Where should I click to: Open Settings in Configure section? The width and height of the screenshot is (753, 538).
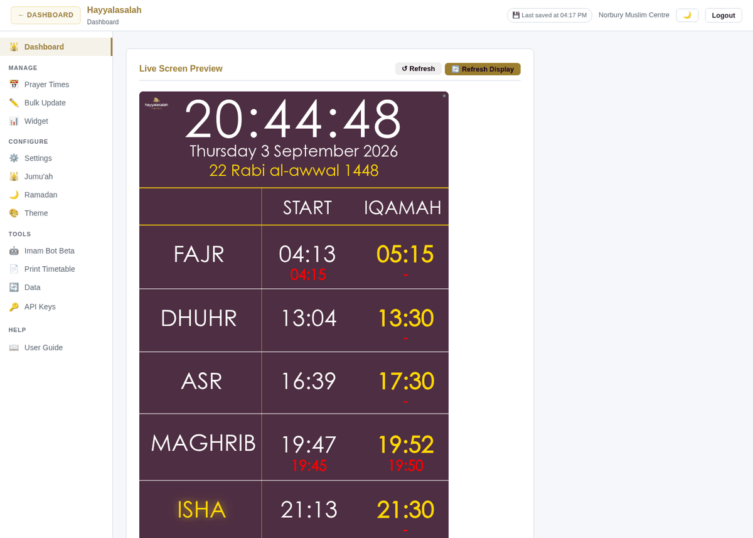(56, 158)
